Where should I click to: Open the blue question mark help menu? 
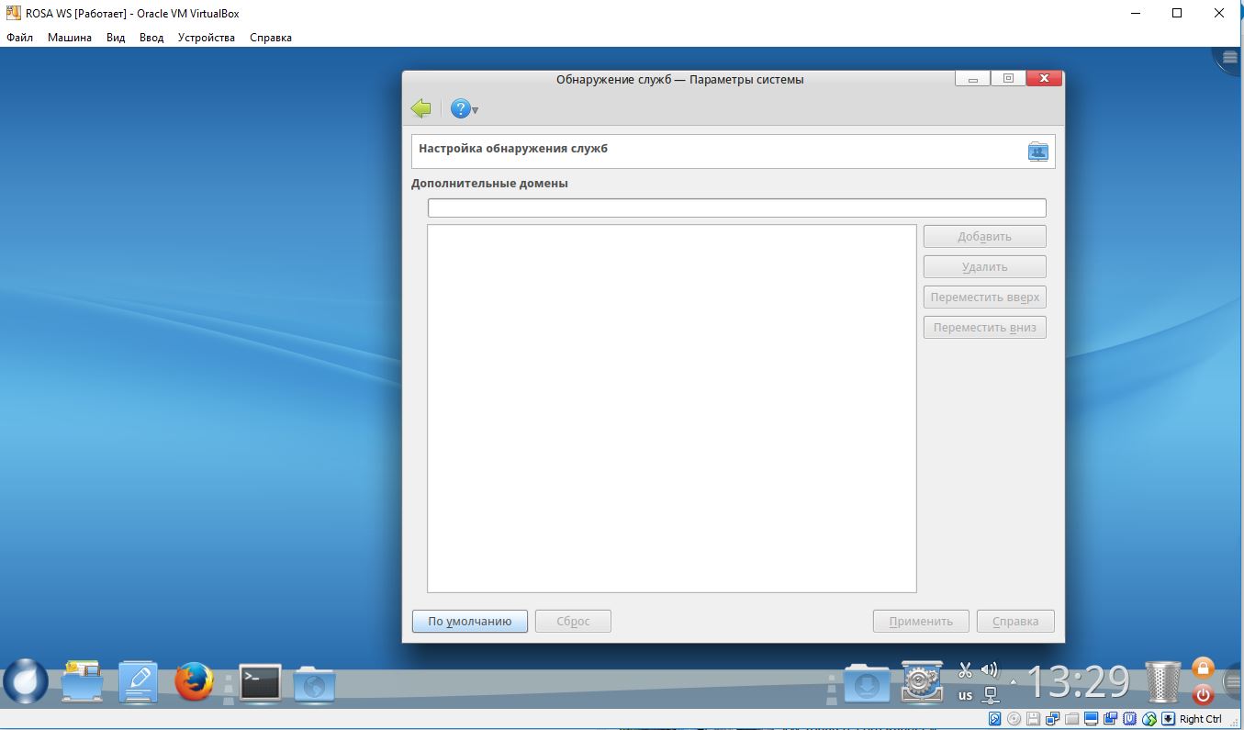pos(464,109)
